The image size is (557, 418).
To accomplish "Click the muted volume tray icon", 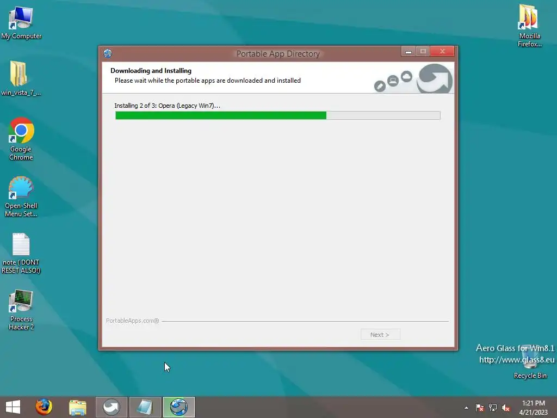I will tap(506, 408).
